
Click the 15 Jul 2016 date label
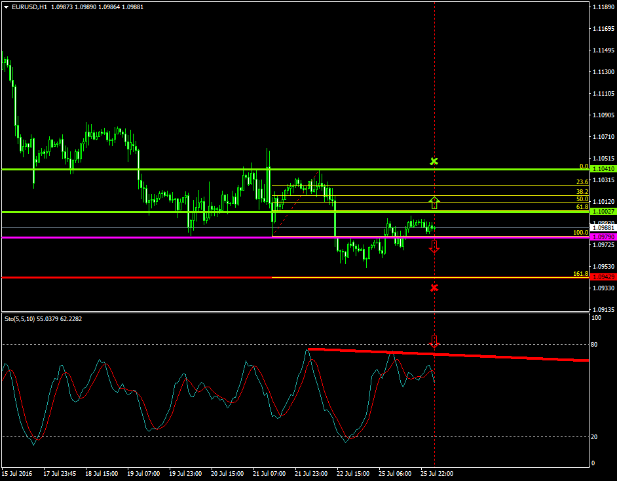click(17, 473)
